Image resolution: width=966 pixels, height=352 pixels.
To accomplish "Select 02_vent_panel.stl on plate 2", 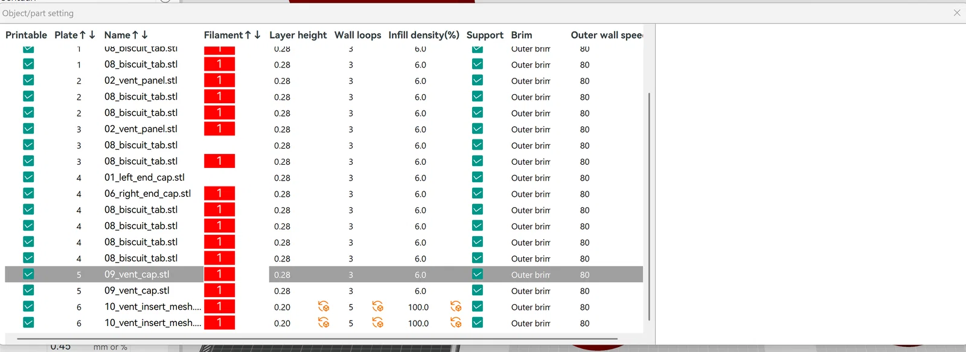I will pyautogui.click(x=141, y=80).
